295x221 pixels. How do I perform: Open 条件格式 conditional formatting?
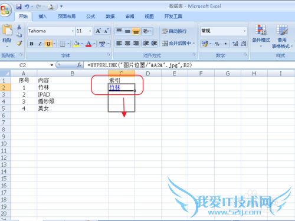coord(261,36)
